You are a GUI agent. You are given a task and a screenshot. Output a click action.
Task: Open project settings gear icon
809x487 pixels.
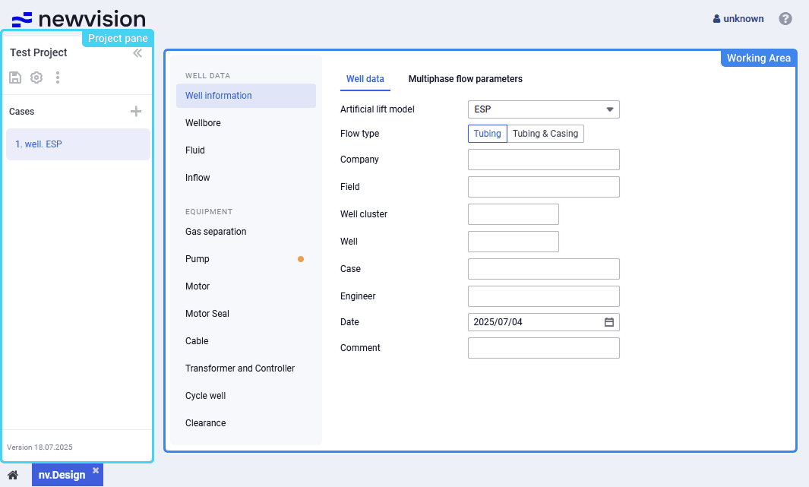pyautogui.click(x=36, y=77)
